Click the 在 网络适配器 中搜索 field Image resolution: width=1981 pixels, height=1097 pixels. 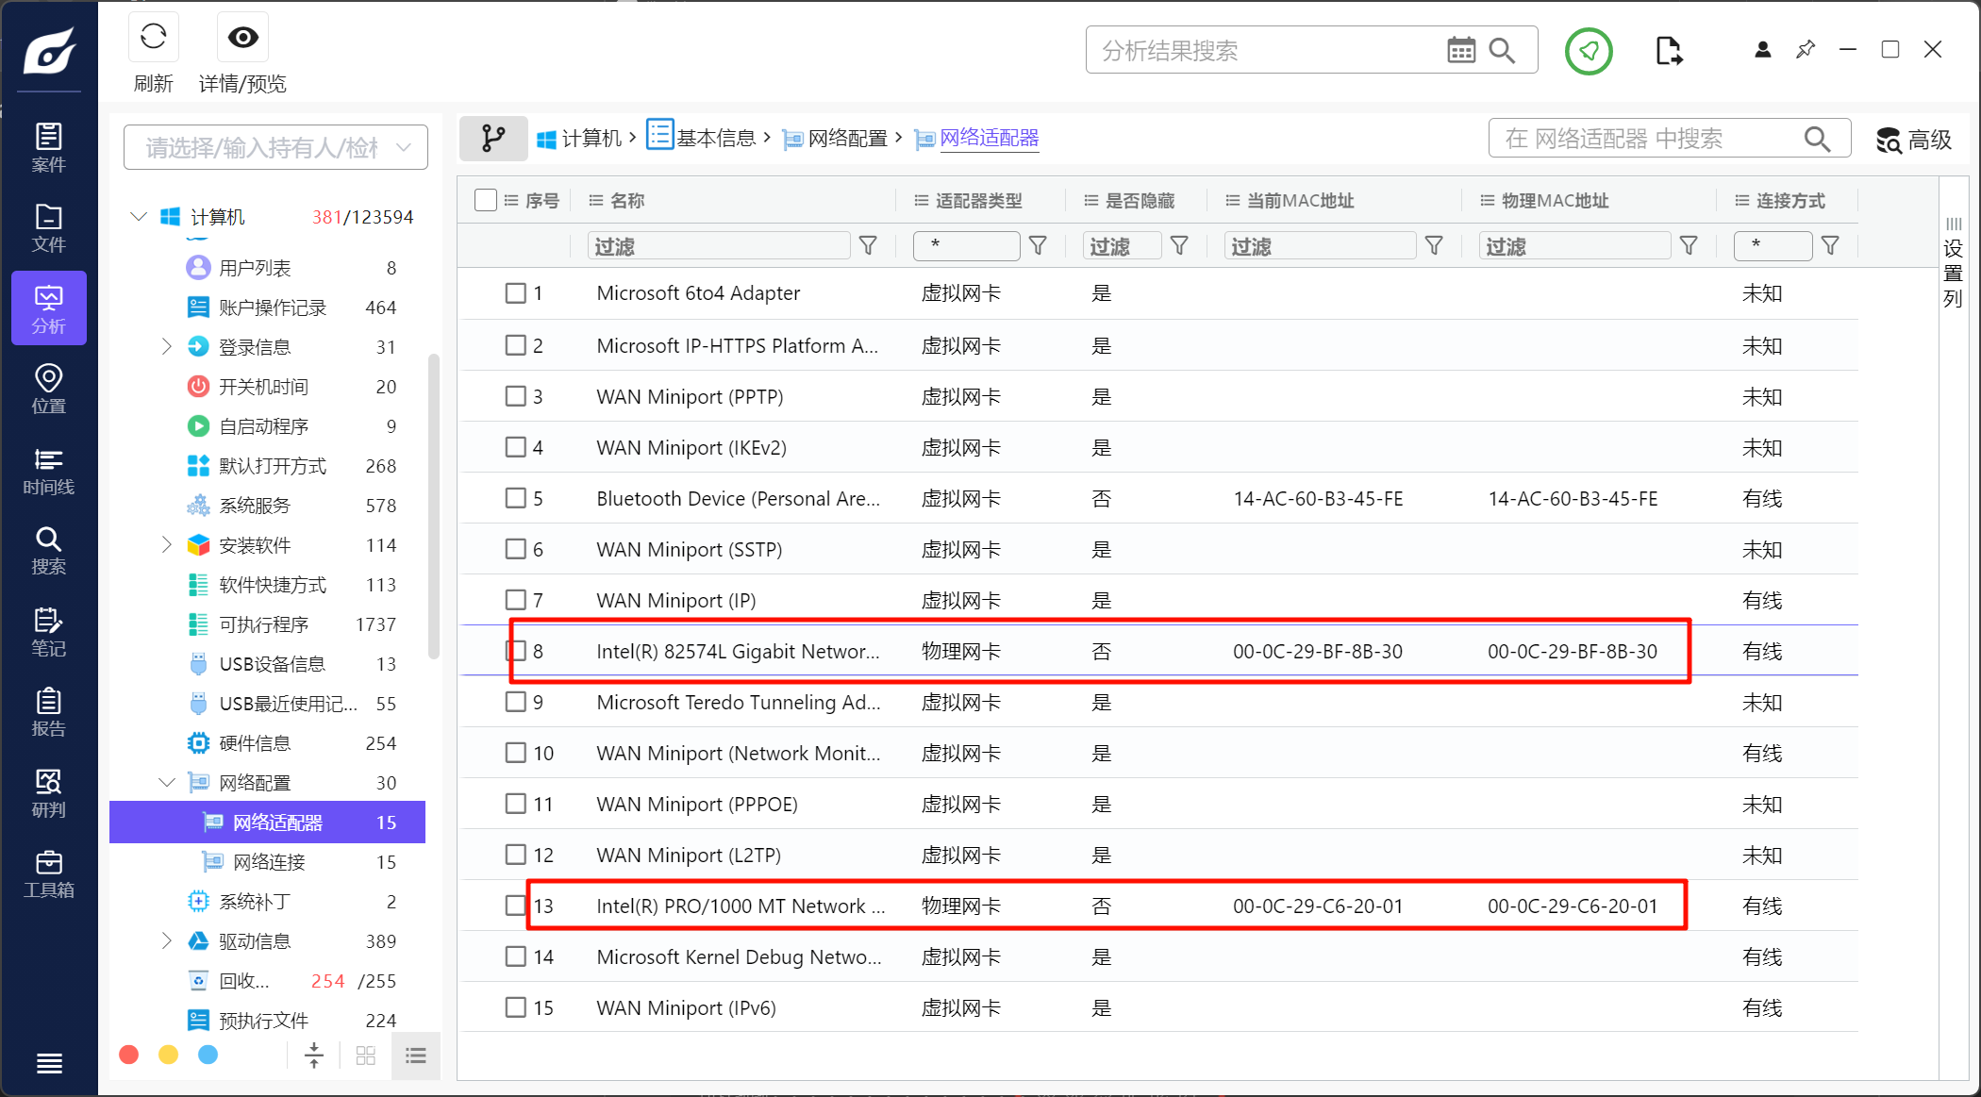[x=1646, y=140]
